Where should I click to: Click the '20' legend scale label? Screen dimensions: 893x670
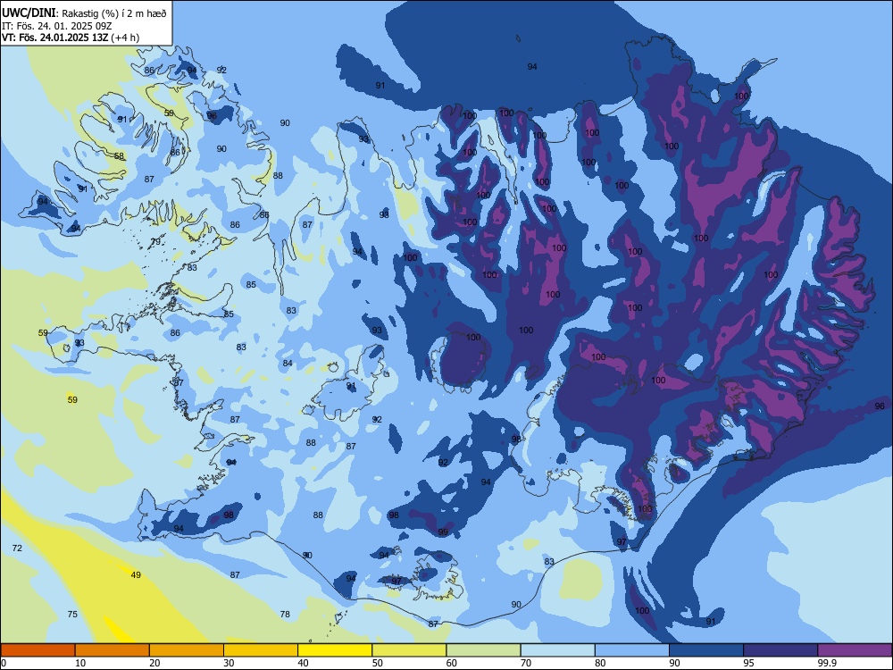coord(154,663)
